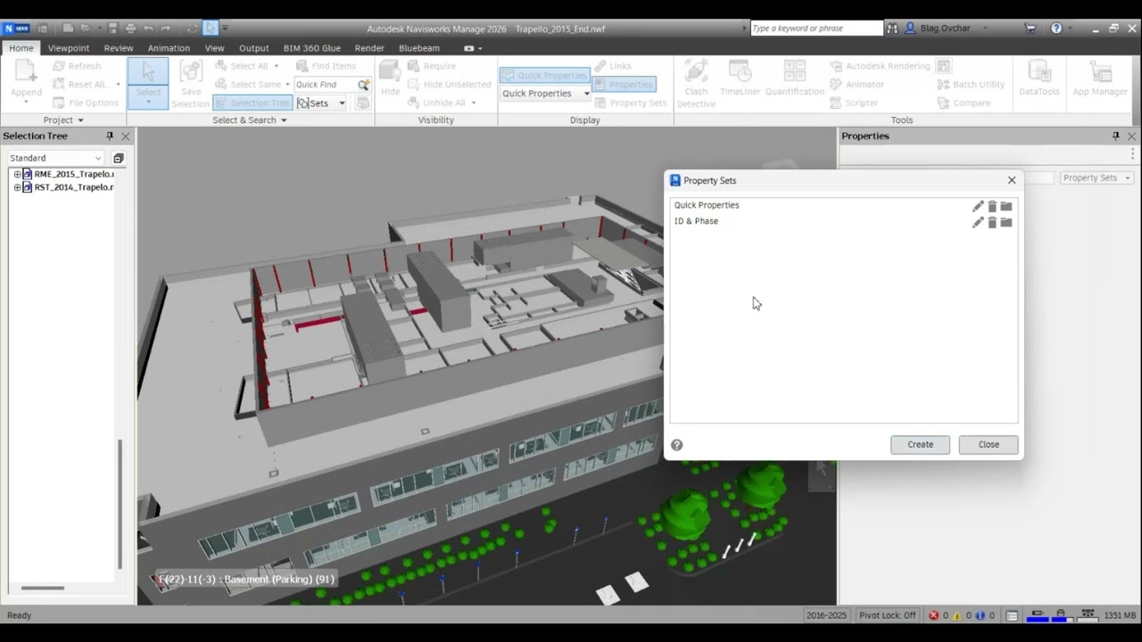Pin the Properties panel

click(1115, 136)
